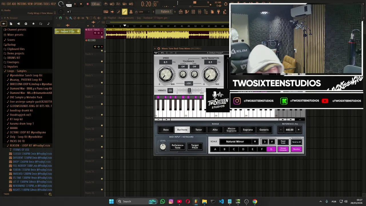The height and width of the screenshot is (206, 366).
Task: Select the BEAT TRACK header
Action: [94, 29]
